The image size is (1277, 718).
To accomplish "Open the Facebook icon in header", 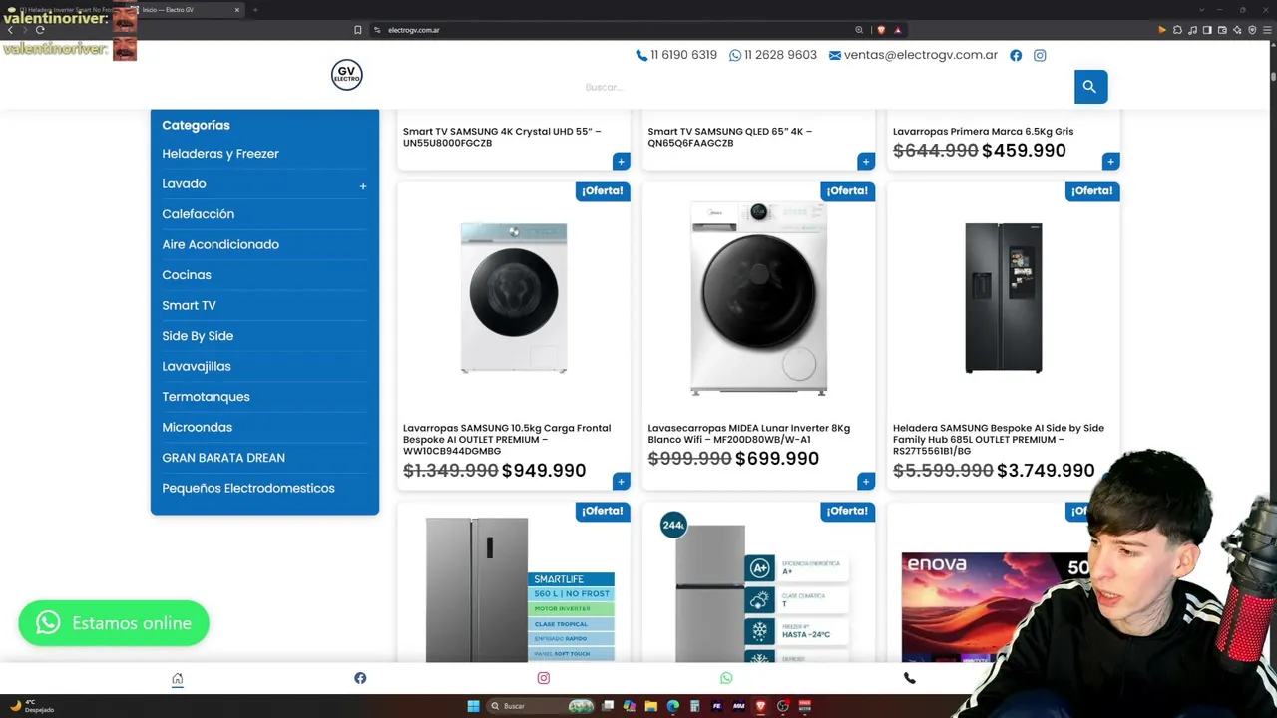I will click(x=1016, y=56).
